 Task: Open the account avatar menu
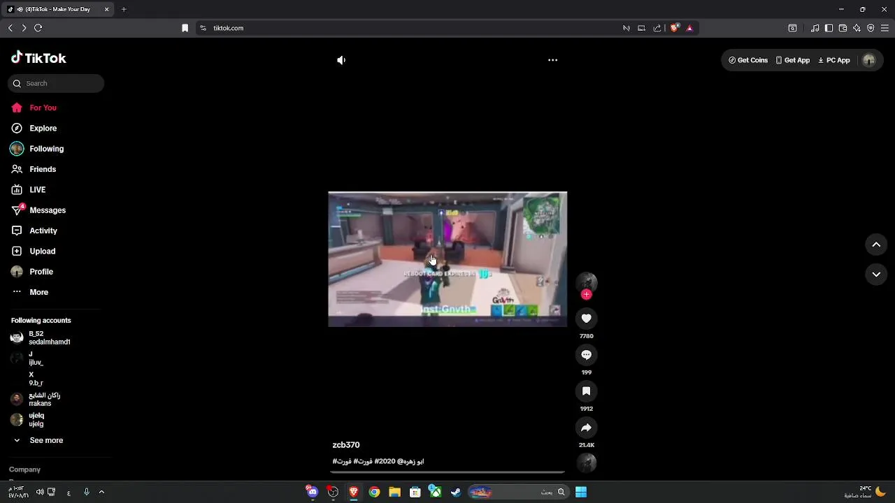click(869, 60)
